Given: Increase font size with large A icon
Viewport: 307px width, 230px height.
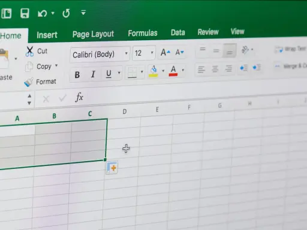Looking at the screenshot, I should coord(165,53).
